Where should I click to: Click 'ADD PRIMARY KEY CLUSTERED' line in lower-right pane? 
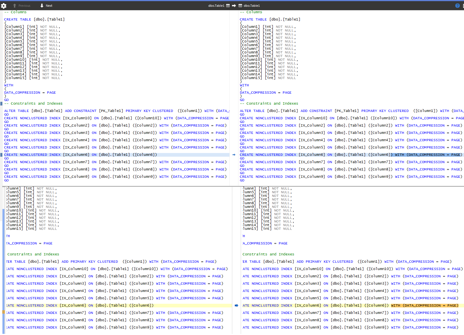[347, 262]
